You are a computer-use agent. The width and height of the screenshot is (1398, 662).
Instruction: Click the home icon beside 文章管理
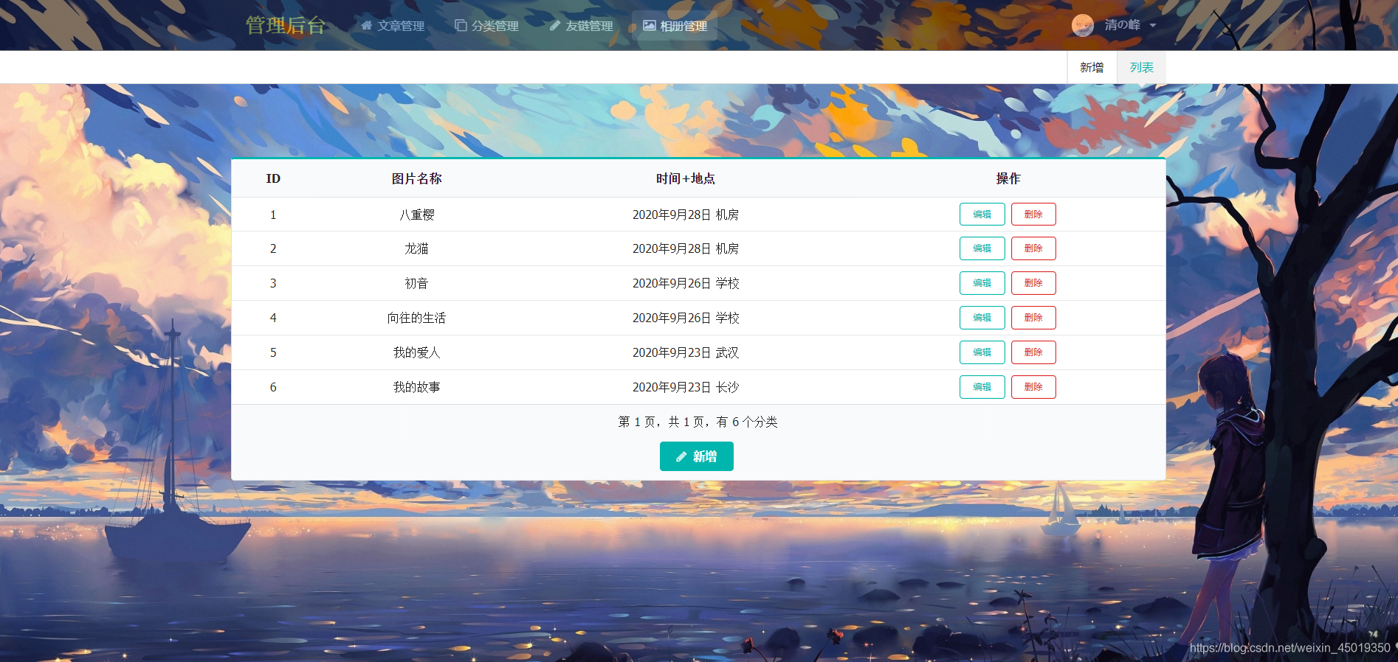(x=366, y=25)
